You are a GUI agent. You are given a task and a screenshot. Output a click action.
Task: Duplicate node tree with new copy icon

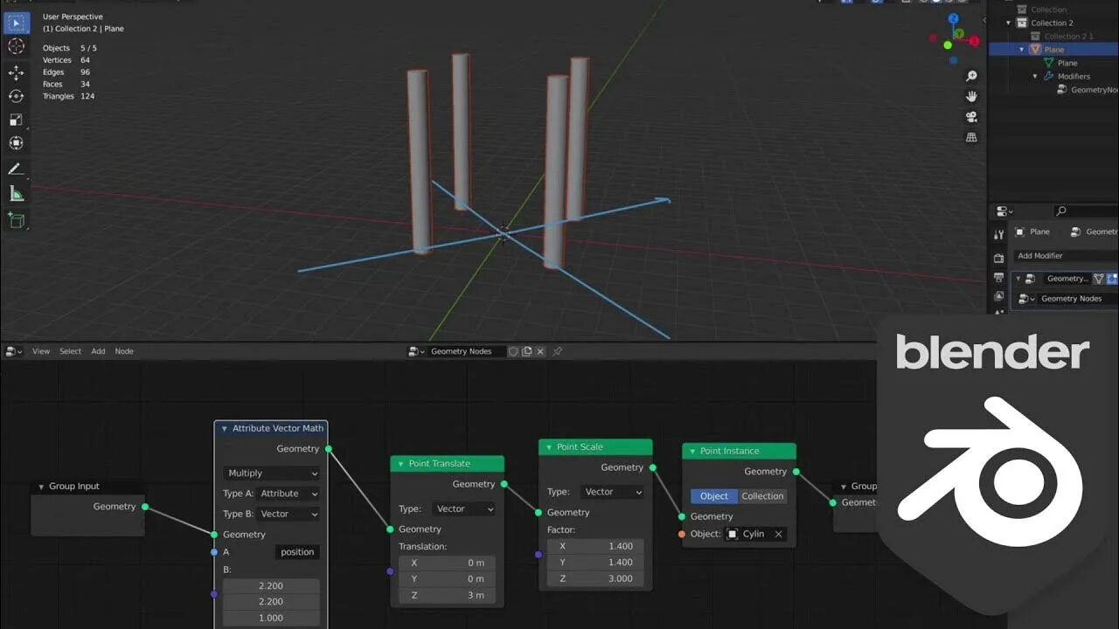pyautogui.click(x=526, y=351)
